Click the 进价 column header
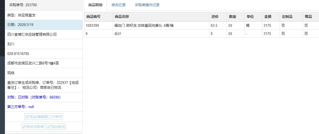This screenshot has width=319, height=134. click(215, 17)
